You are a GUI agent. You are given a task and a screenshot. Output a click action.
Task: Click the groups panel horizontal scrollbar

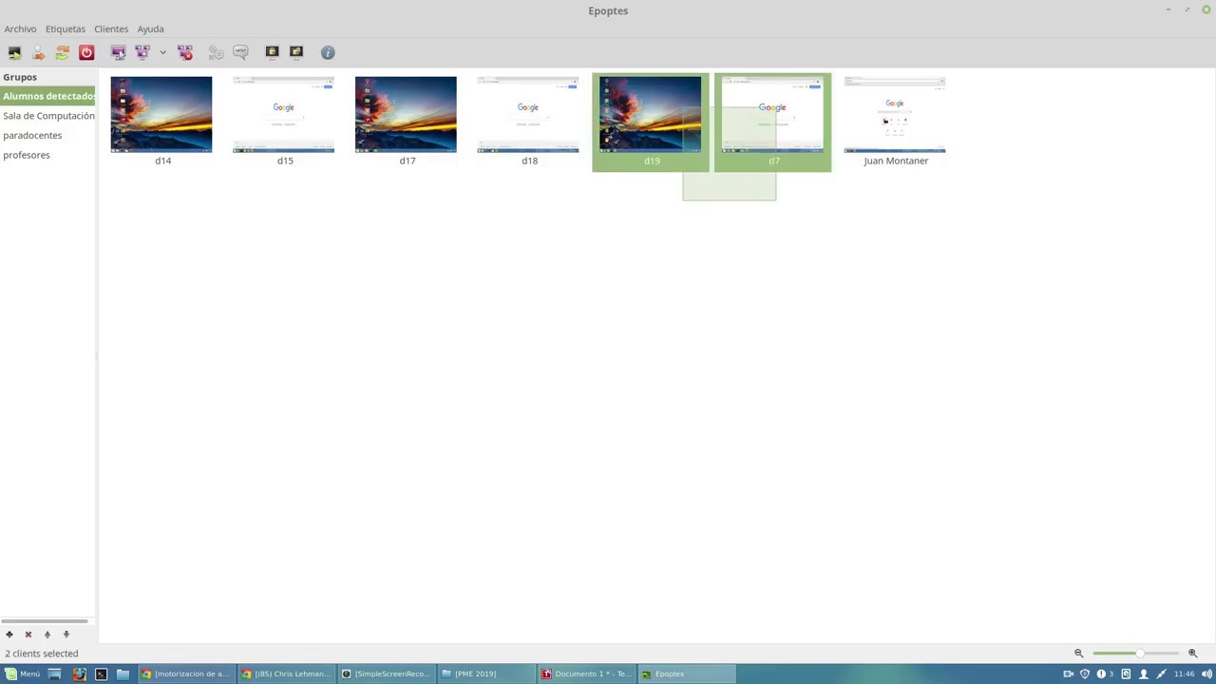(45, 621)
